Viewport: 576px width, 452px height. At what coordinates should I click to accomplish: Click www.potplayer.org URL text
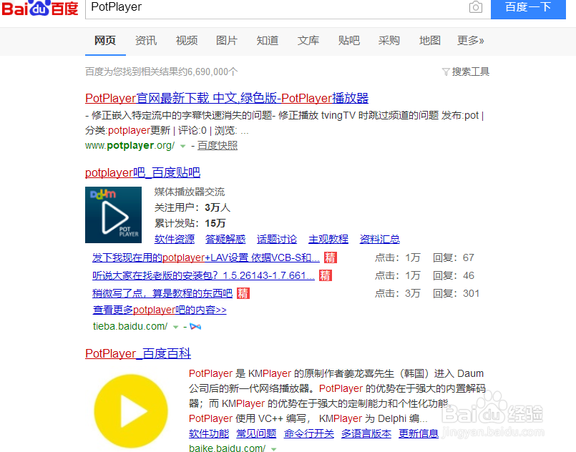tap(130, 145)
